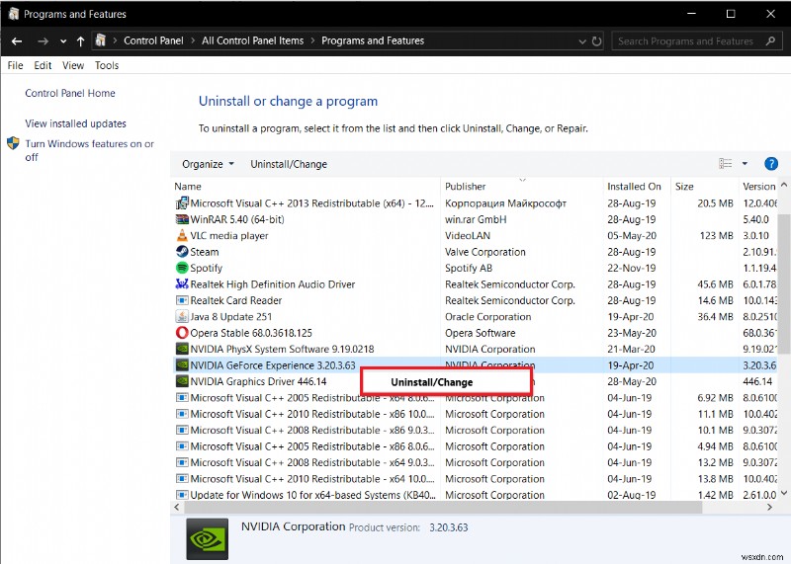Screen dimensions: 791x564
Task: Sort by the Size column header
Action: [704, 187]
